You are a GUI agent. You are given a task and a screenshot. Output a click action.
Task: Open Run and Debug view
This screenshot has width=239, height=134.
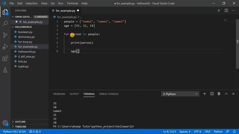pyautogui.click(x=5, y=47)
